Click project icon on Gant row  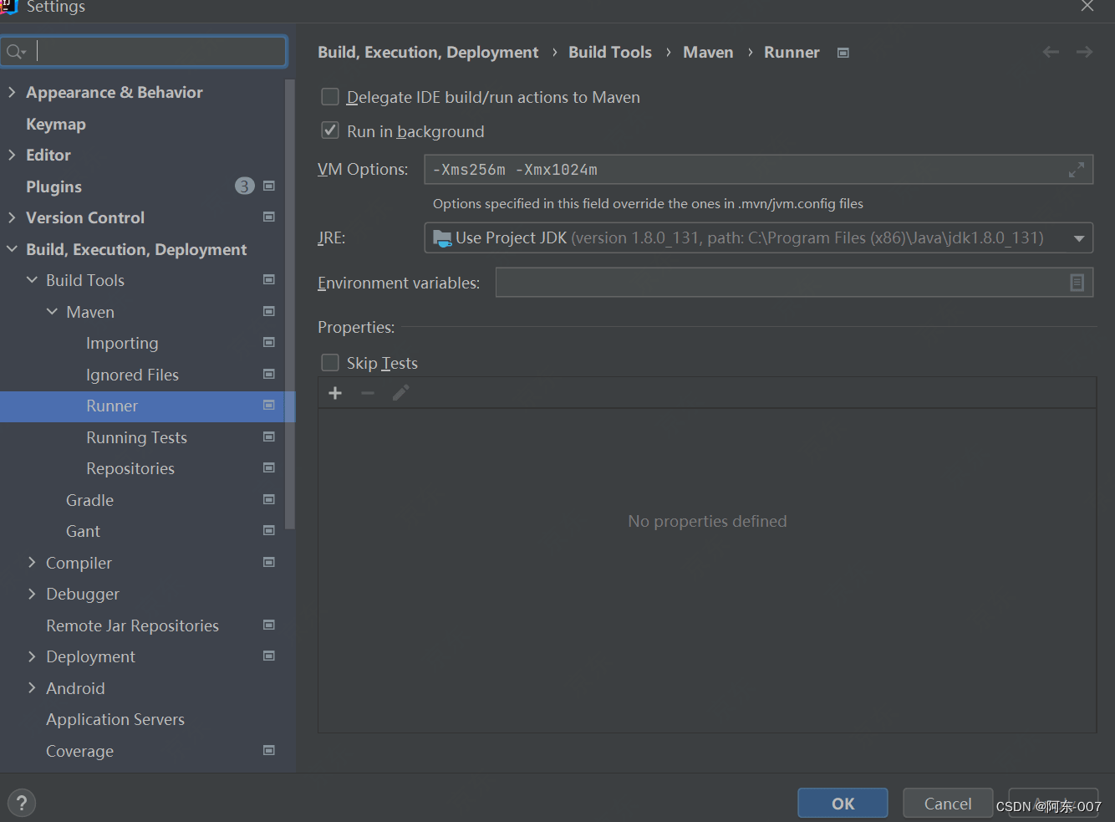point(269,530)
